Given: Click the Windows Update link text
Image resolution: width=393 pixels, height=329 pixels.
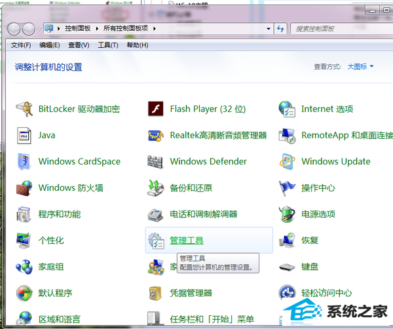Looking at the screenshot, I should pos(336,161).
